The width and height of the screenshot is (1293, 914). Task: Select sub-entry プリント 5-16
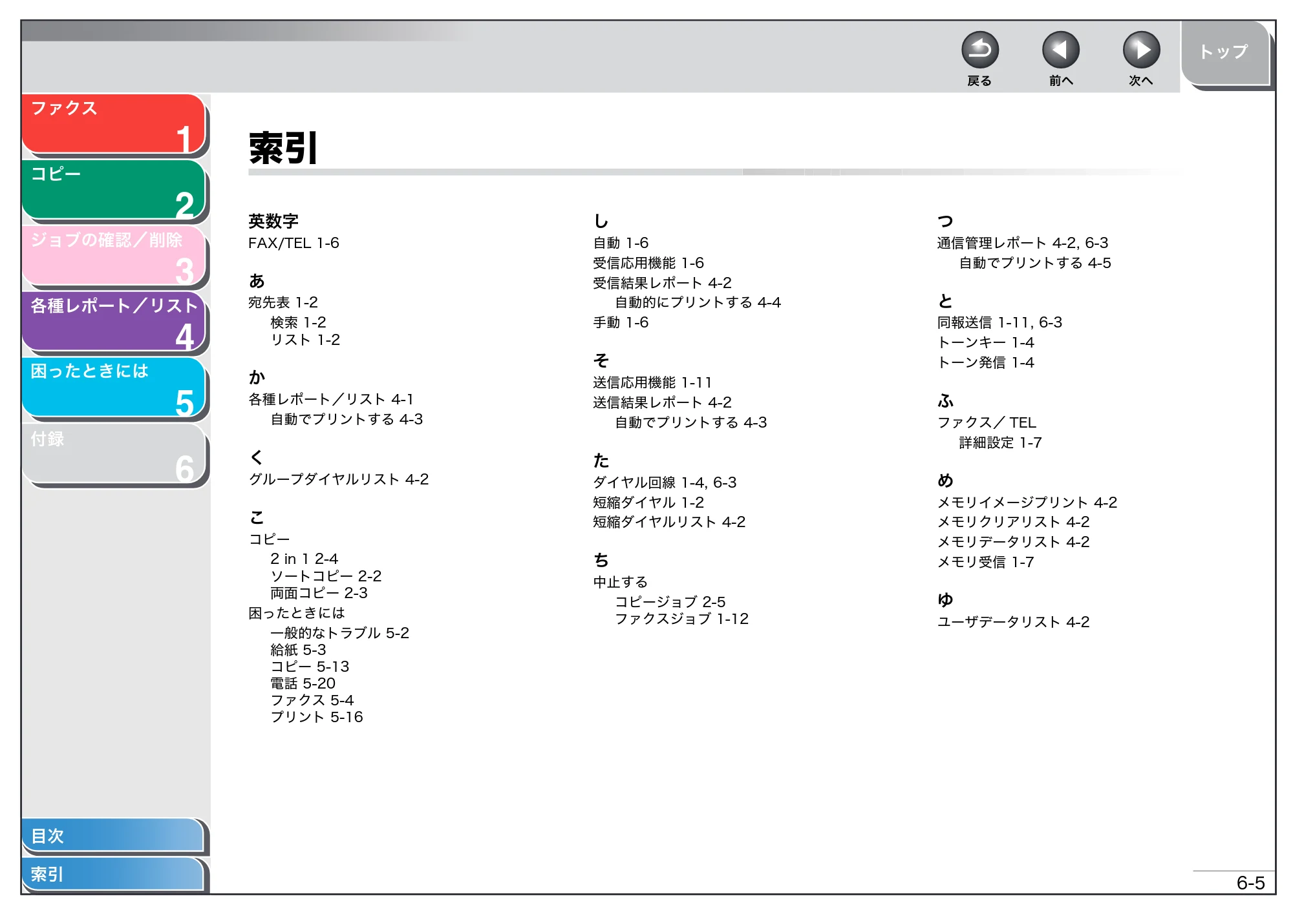[x=317, y=716]
